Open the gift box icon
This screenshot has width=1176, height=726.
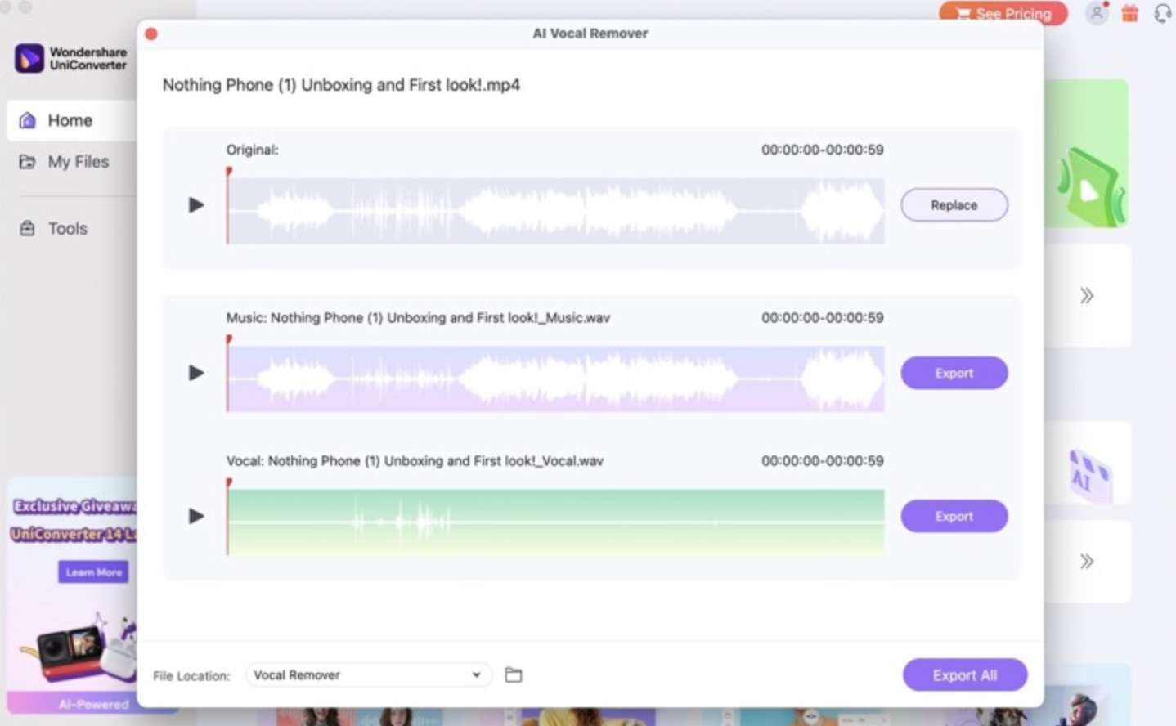1130,13
